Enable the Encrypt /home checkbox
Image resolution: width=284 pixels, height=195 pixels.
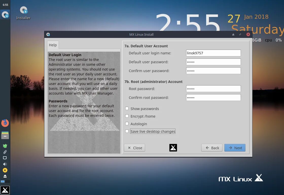[127, 116]
